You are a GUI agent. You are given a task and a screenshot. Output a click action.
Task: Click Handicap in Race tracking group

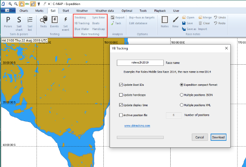pyautogui.click(x=98, y=29)
